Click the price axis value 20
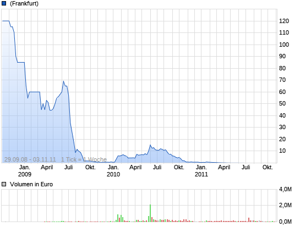The width and height of the screenshot is (300, 227). click(282, 139)
